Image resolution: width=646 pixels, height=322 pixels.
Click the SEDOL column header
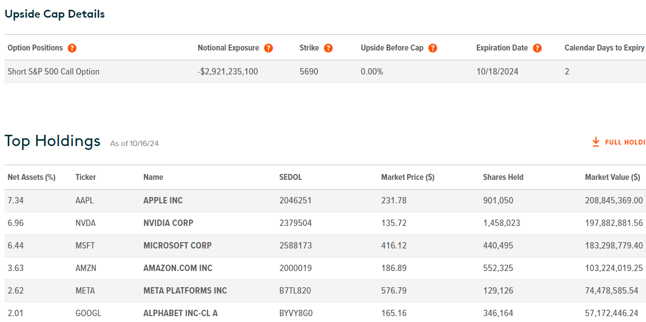290,177
